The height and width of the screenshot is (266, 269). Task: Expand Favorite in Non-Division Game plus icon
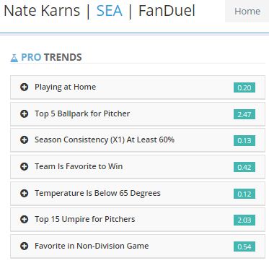[x=24, y=246]
